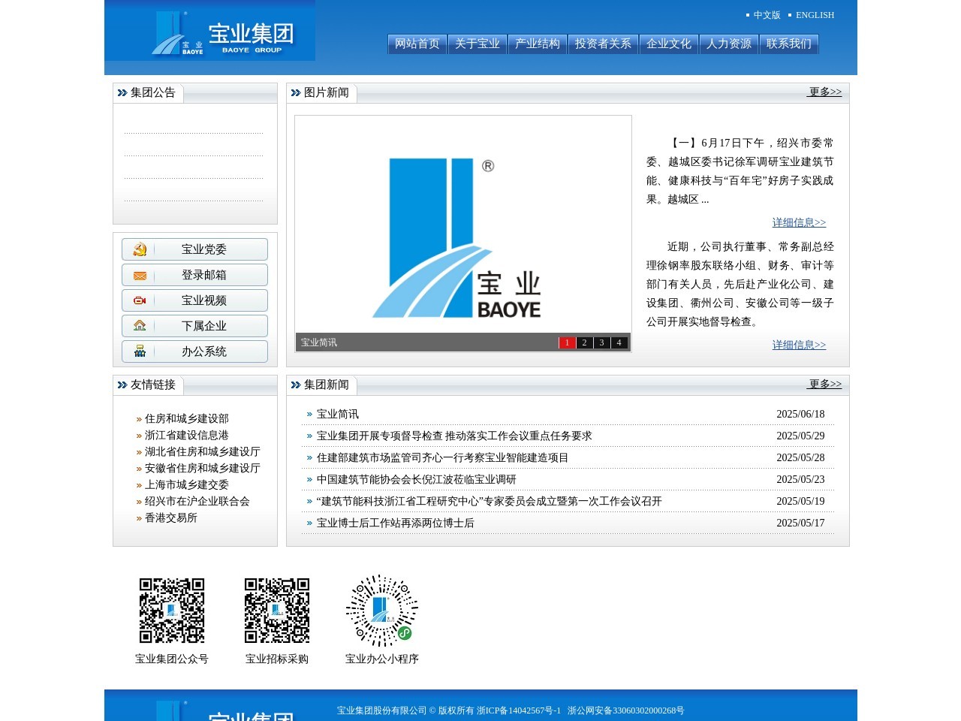Open 关于宝业 navigation menu
961x721 pixels.
pyautogui.click(x=477, y=44)
